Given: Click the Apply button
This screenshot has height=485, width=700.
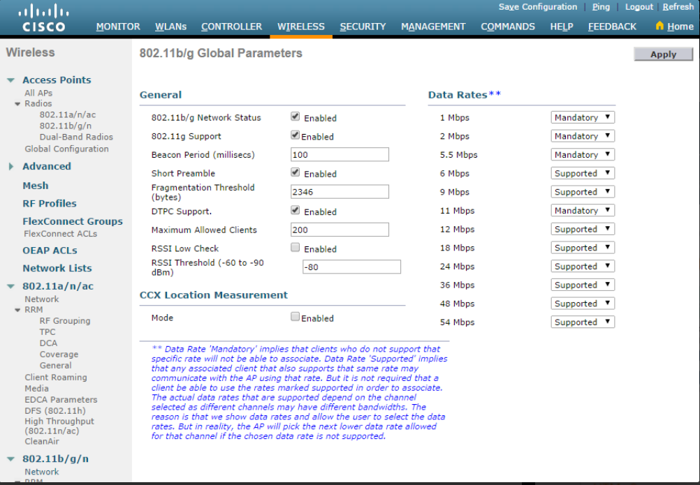Looking at the screenshot, I should tap(664, 54).
